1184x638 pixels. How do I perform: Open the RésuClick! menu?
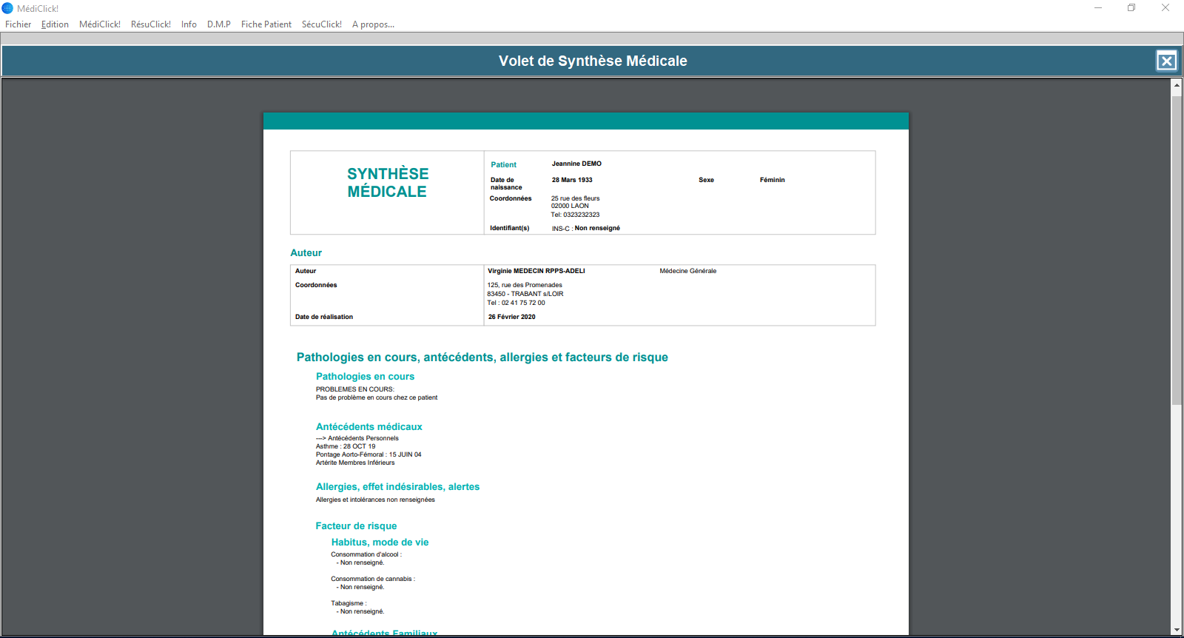point(151,24)
